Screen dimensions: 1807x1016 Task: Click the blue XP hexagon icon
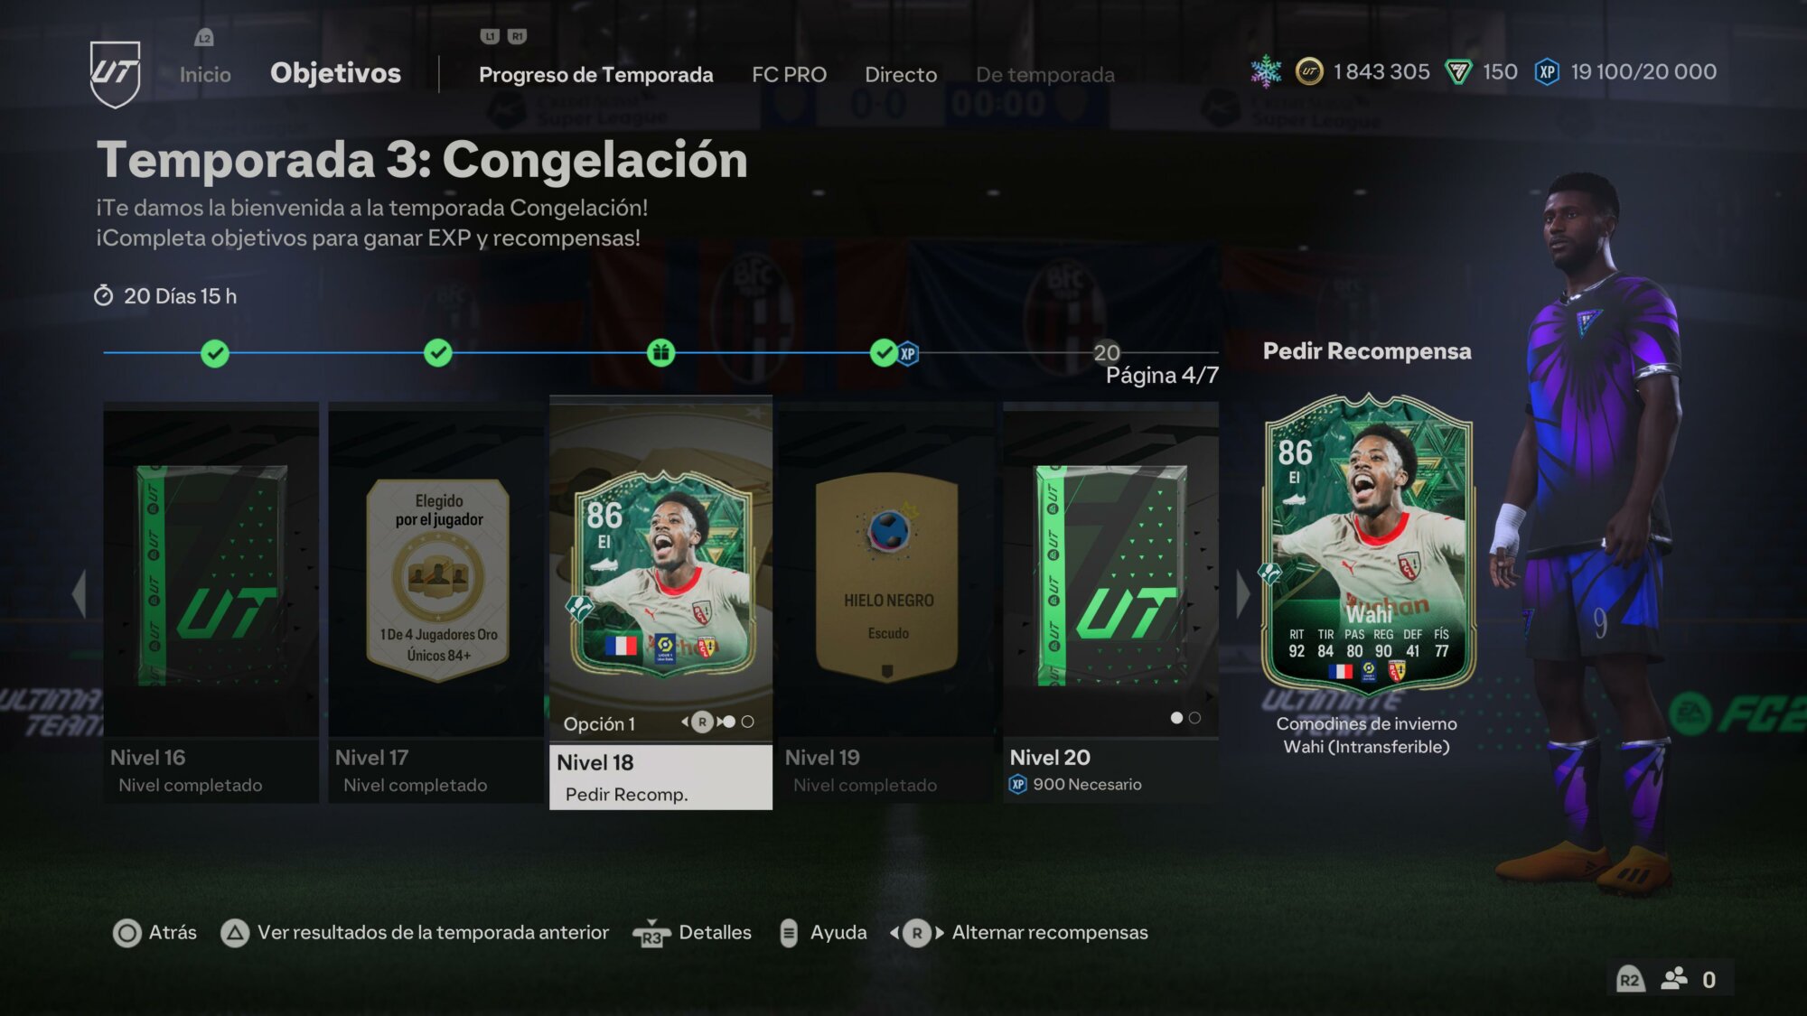pyautogui.click(x=1547, y=71)
